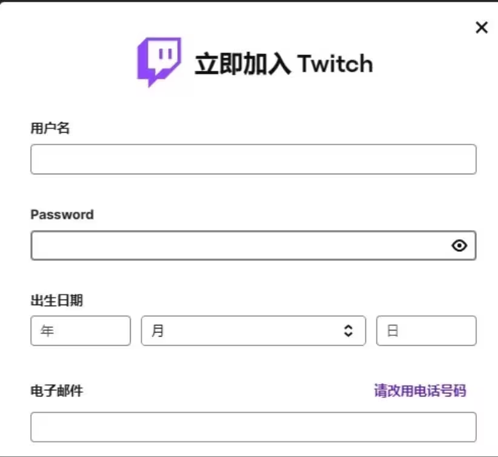Show password using the eye icon
This screenshot has height=457, width=498.
pyautogui.click(x=459, y=245)
